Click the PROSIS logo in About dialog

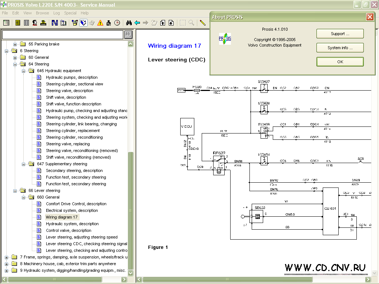225,38
